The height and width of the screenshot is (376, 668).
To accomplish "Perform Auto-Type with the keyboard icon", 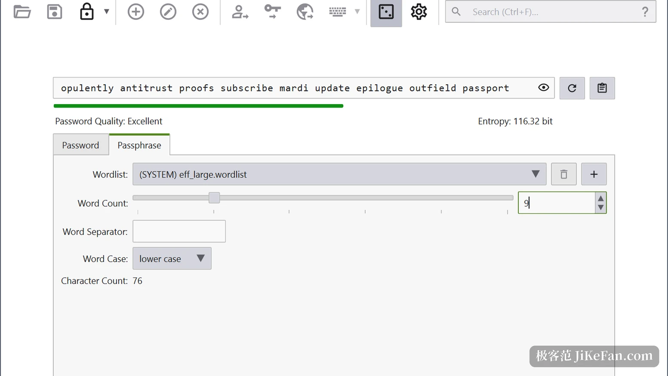I will [x=338, y=12].
